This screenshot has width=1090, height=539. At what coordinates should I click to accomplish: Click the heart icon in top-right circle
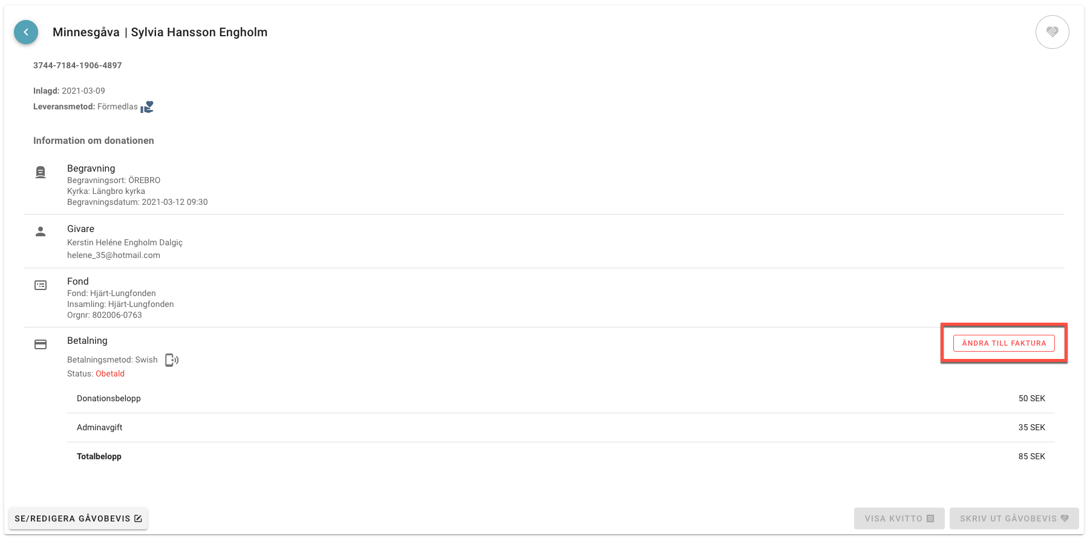(1052, 32)
